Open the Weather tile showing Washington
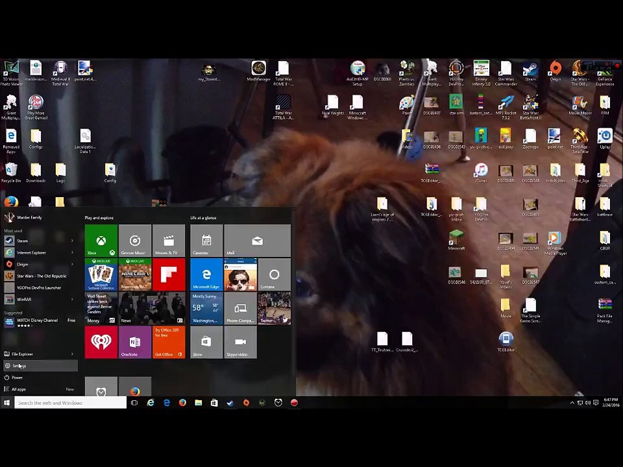This screenshot has width=623, height=467. pyautogui.click(x=206, y=309)
